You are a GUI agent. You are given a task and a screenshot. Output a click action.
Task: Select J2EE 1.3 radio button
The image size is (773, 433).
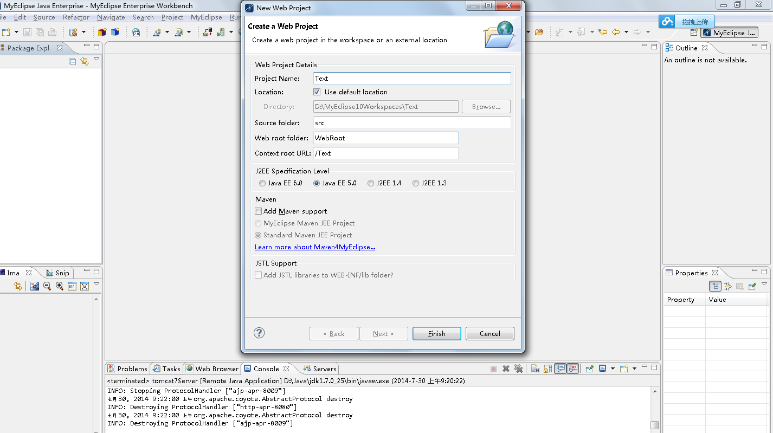(x=416, y=183)
